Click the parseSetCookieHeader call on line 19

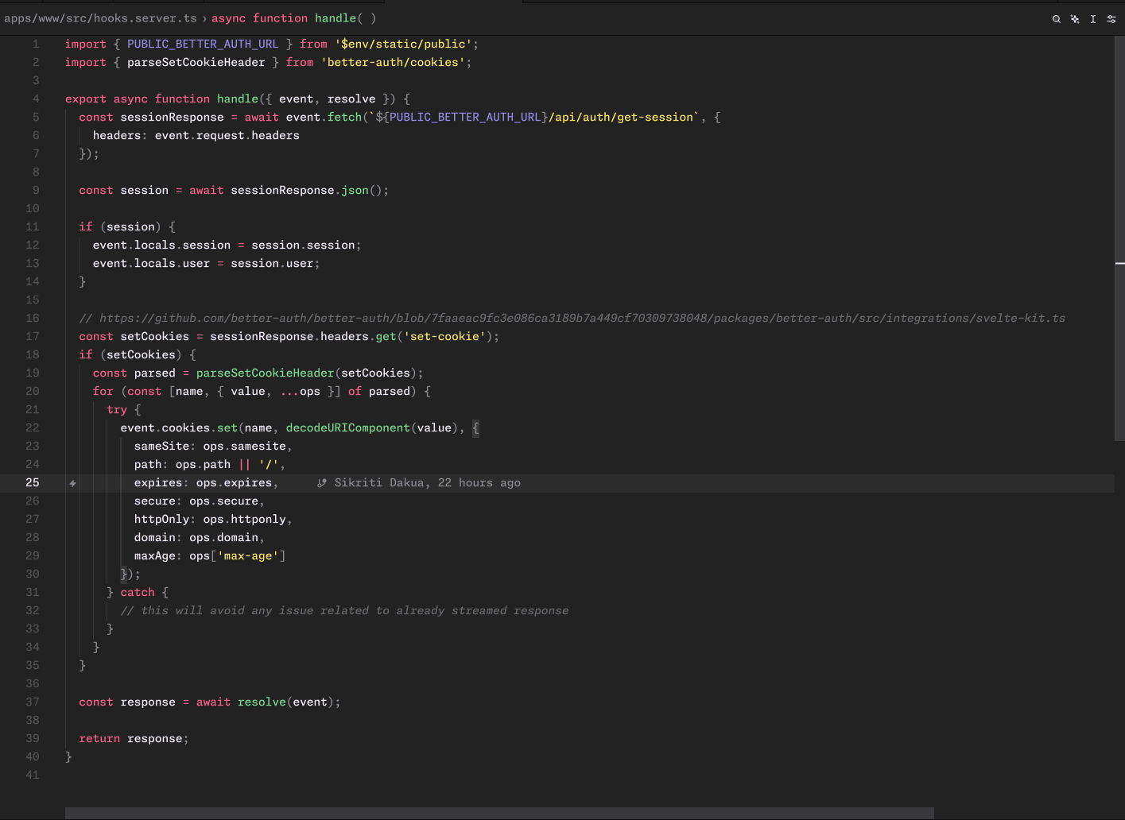[x=265, y=373]
